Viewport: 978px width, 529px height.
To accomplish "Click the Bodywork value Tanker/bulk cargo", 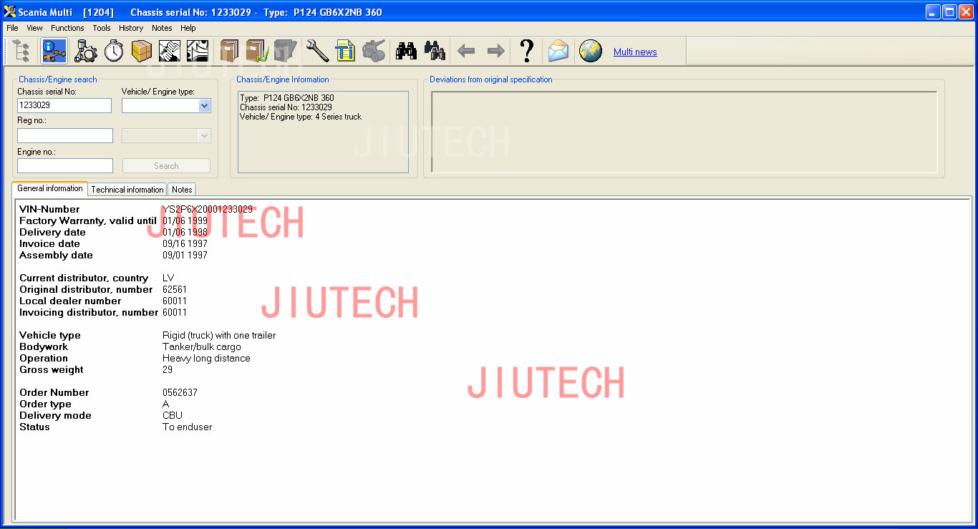I will click(202, 346).
